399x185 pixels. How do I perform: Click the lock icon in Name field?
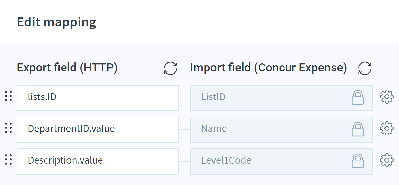(358, 129)
